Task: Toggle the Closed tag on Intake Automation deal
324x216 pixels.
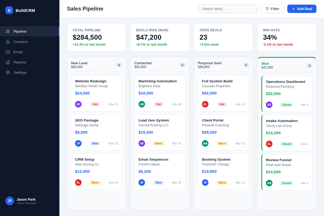Action: pyautogui.click(x=286, y=144)
